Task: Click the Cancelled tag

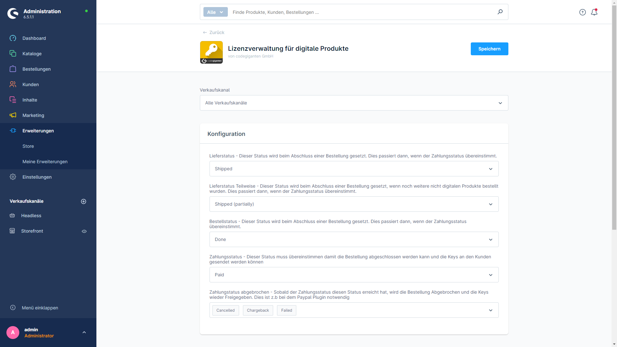Action: tap(226, 310)
